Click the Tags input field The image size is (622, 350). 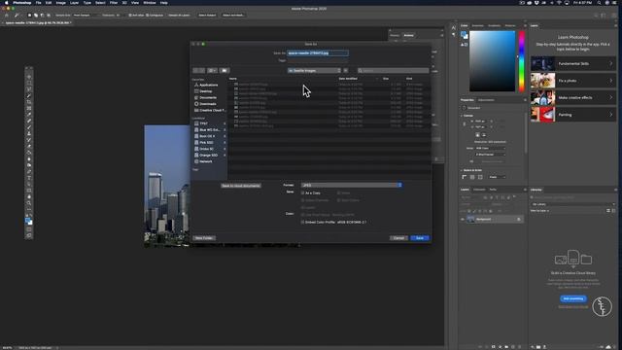318,60
